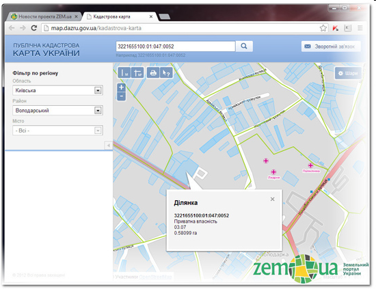Open a new browser tab
Image resolution: width=376 pixels, height=289 pixels.
[165, 16]
